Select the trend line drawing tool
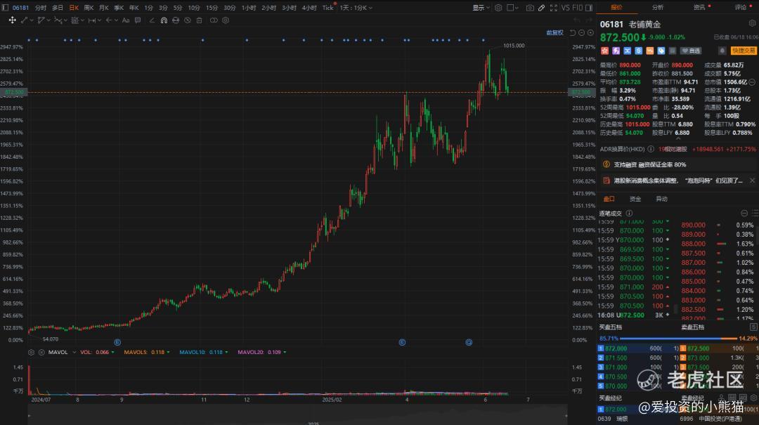 click(24, 20)
